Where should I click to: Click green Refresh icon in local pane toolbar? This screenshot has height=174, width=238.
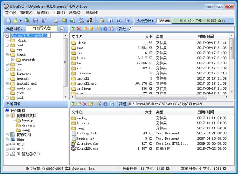point(112,104)
